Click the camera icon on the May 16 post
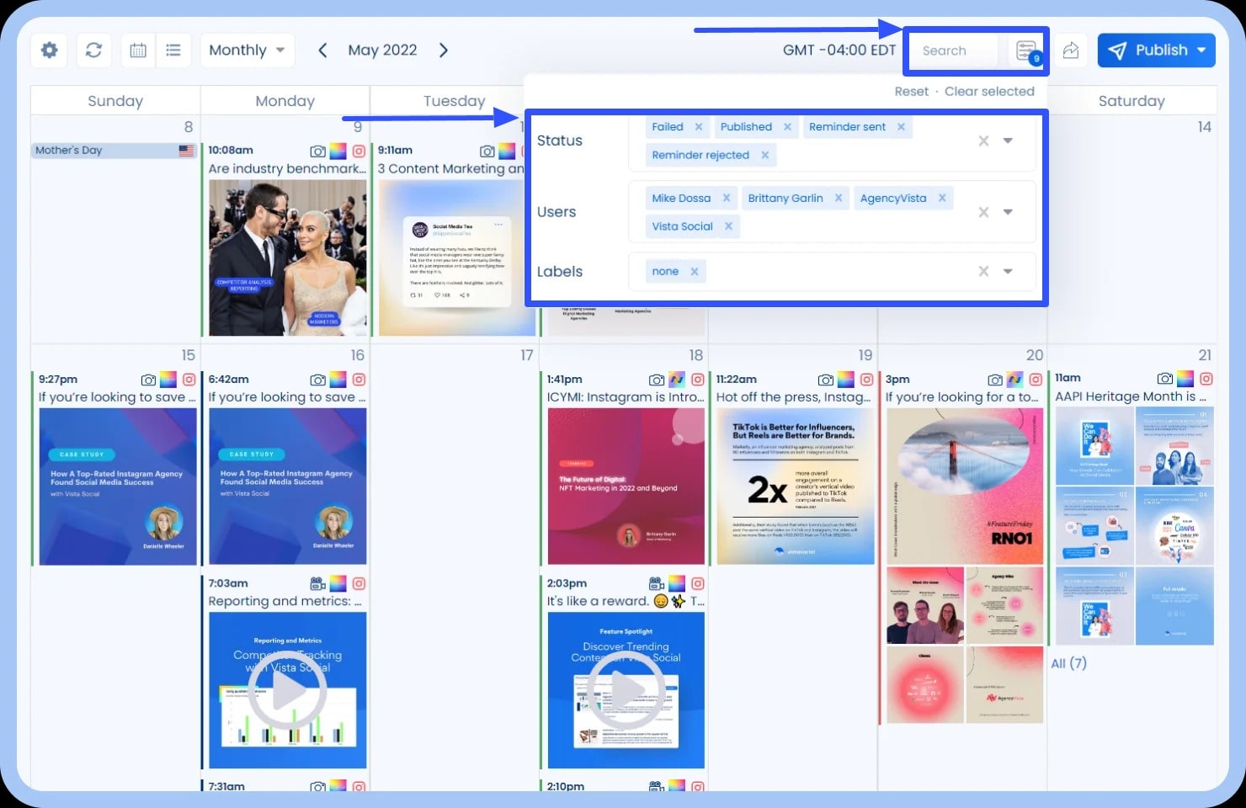The image size is (1246, 808). [317, 378]
